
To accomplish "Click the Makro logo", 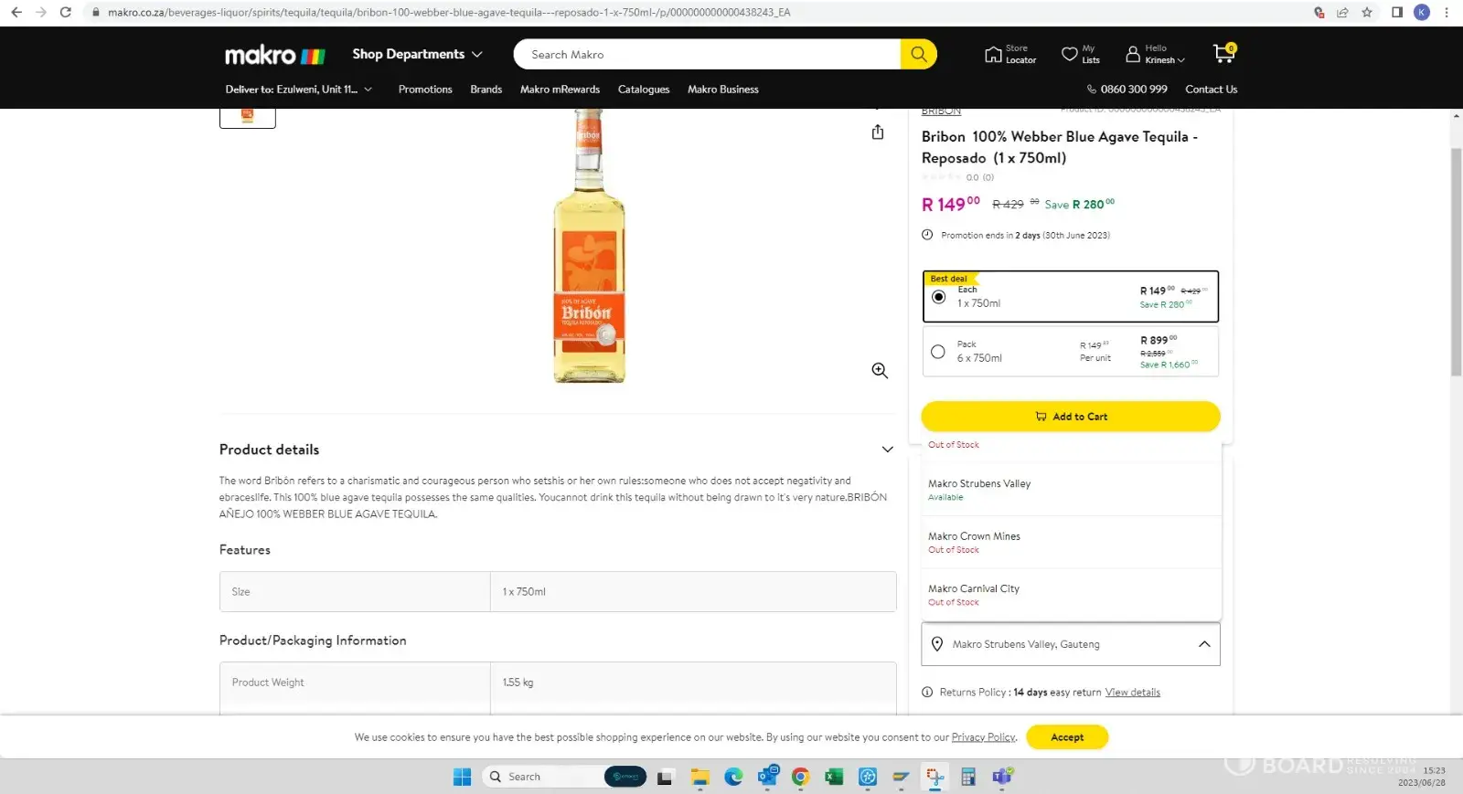I will pyautogui.click(x=274, y=56).
